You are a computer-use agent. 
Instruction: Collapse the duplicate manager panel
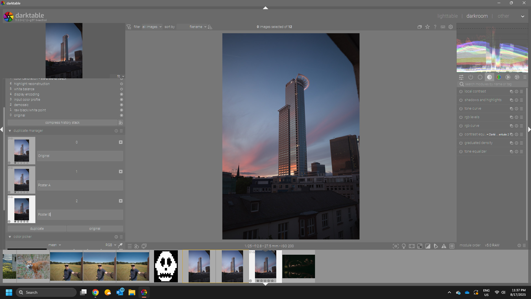(10, 131)
